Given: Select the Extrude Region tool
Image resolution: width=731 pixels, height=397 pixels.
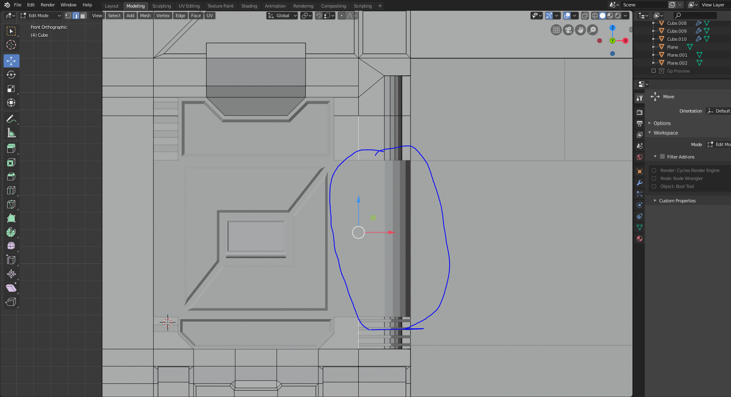Looking at the screenshot, I should click(11, 148).
